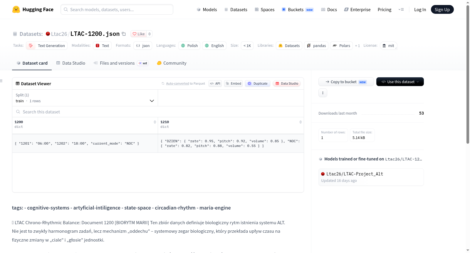Filter by Polish language tag

(x=189, y=46)
